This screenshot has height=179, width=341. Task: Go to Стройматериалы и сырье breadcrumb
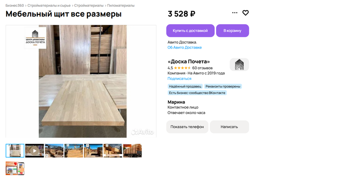[49, 6]
